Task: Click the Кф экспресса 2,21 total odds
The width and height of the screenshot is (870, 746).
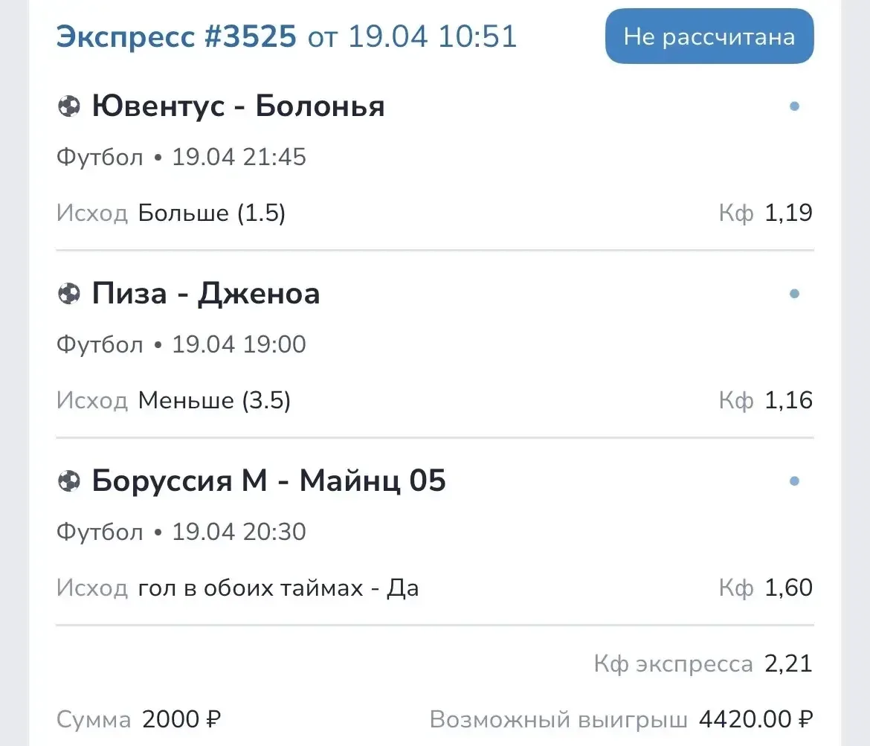Action: click(x=788, y=663)
